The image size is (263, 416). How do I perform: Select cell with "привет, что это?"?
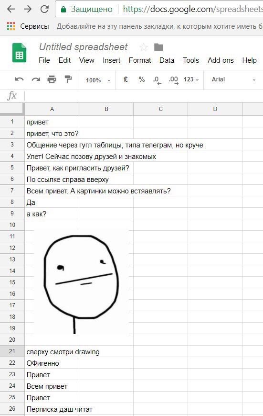(x=52, y=133)
